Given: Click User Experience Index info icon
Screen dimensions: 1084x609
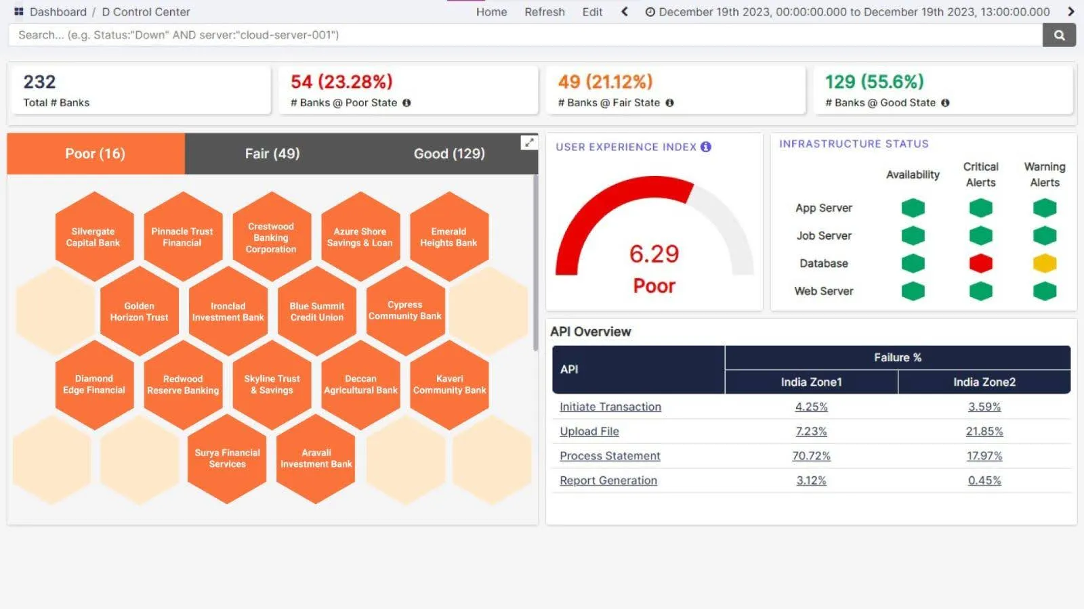Looking at the screenshot, I should pos(706,147).
